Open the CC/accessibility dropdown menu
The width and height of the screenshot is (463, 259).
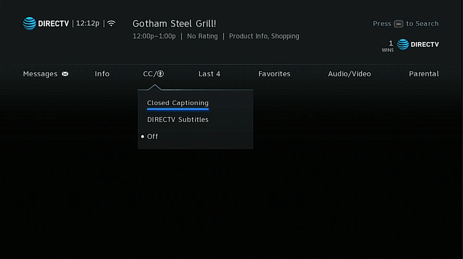[153, 74]
